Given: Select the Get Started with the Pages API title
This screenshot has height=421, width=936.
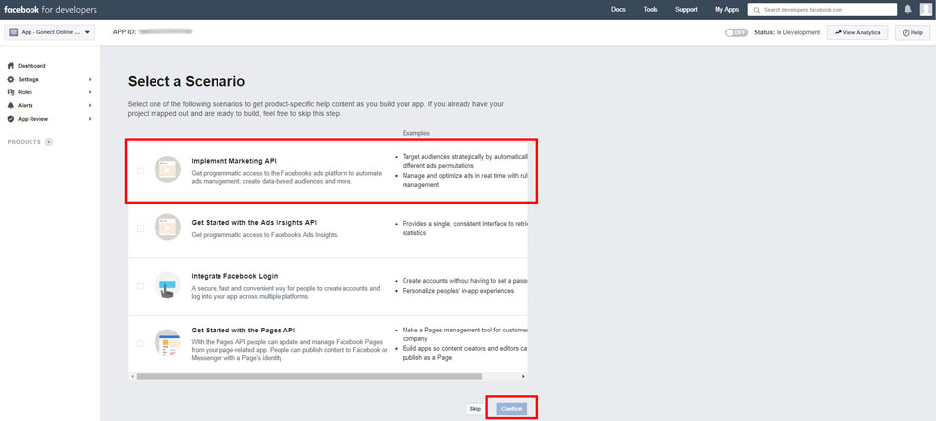Looking at the screenshot, I should 243,330.
